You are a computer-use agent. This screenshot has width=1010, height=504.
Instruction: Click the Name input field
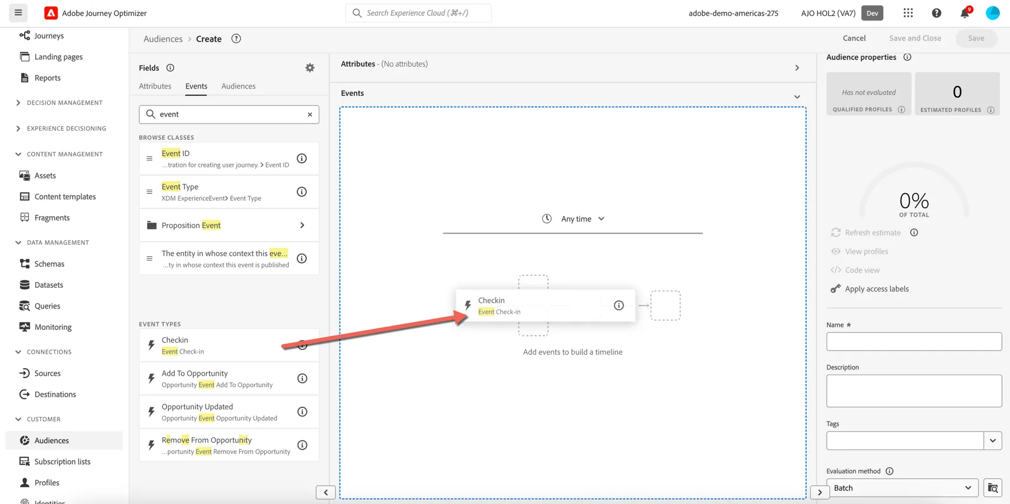tap(914, 342)
